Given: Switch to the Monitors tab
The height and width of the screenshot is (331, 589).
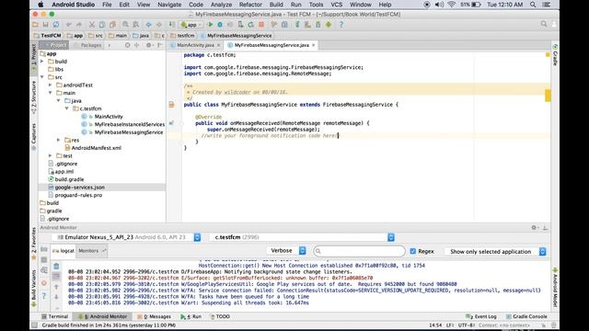Looking at the screenshot, I should tap(92, 251).
